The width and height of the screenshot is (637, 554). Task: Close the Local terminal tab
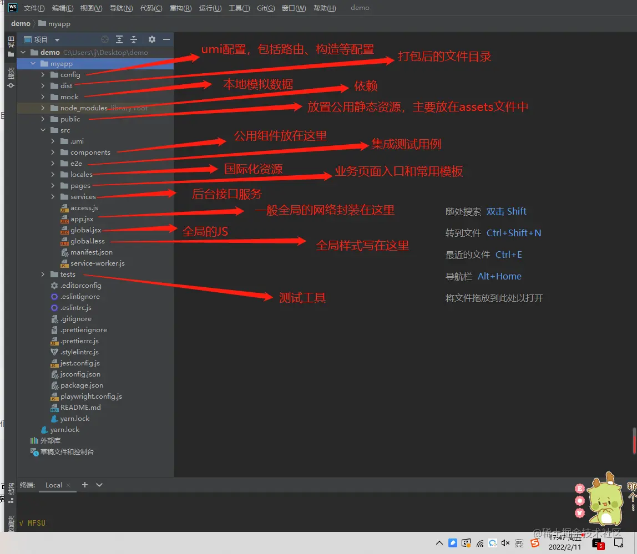pos(68,485)
